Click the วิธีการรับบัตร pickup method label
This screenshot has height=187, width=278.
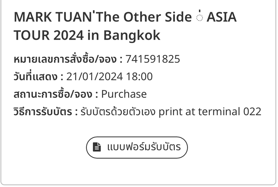43,111
